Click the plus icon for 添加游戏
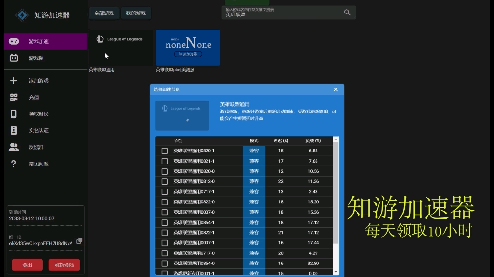 pyautogui.click(x=14, y=81)
